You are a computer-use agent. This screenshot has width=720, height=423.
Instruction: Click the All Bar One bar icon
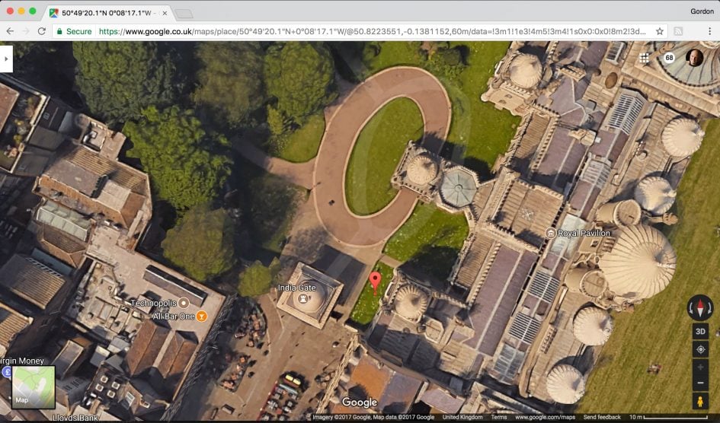pyautogui.click(x=202, y=316)
